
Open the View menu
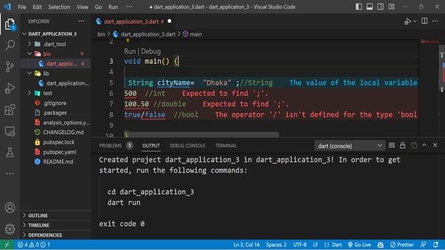(82, 7)
